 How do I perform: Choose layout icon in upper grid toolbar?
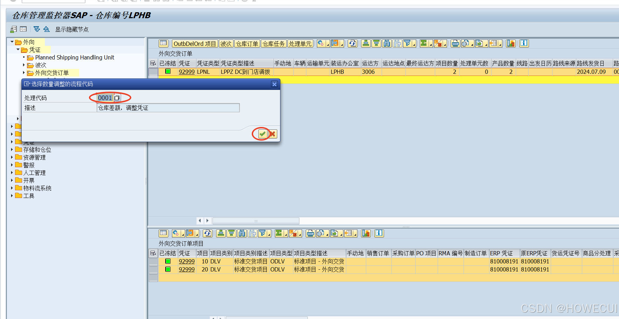pos(493,43)
